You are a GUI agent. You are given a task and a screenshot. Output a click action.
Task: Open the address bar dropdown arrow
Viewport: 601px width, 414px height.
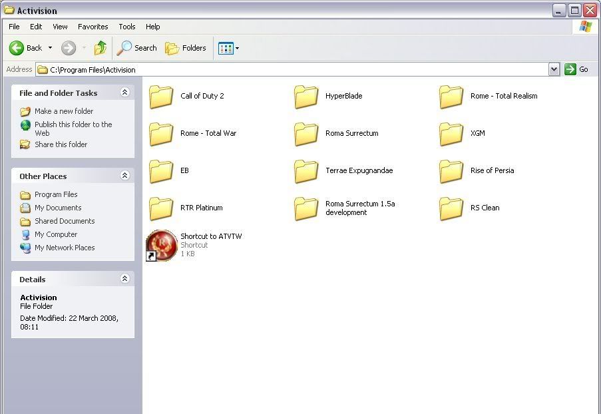pyautogui.click(x=554, y=69)
